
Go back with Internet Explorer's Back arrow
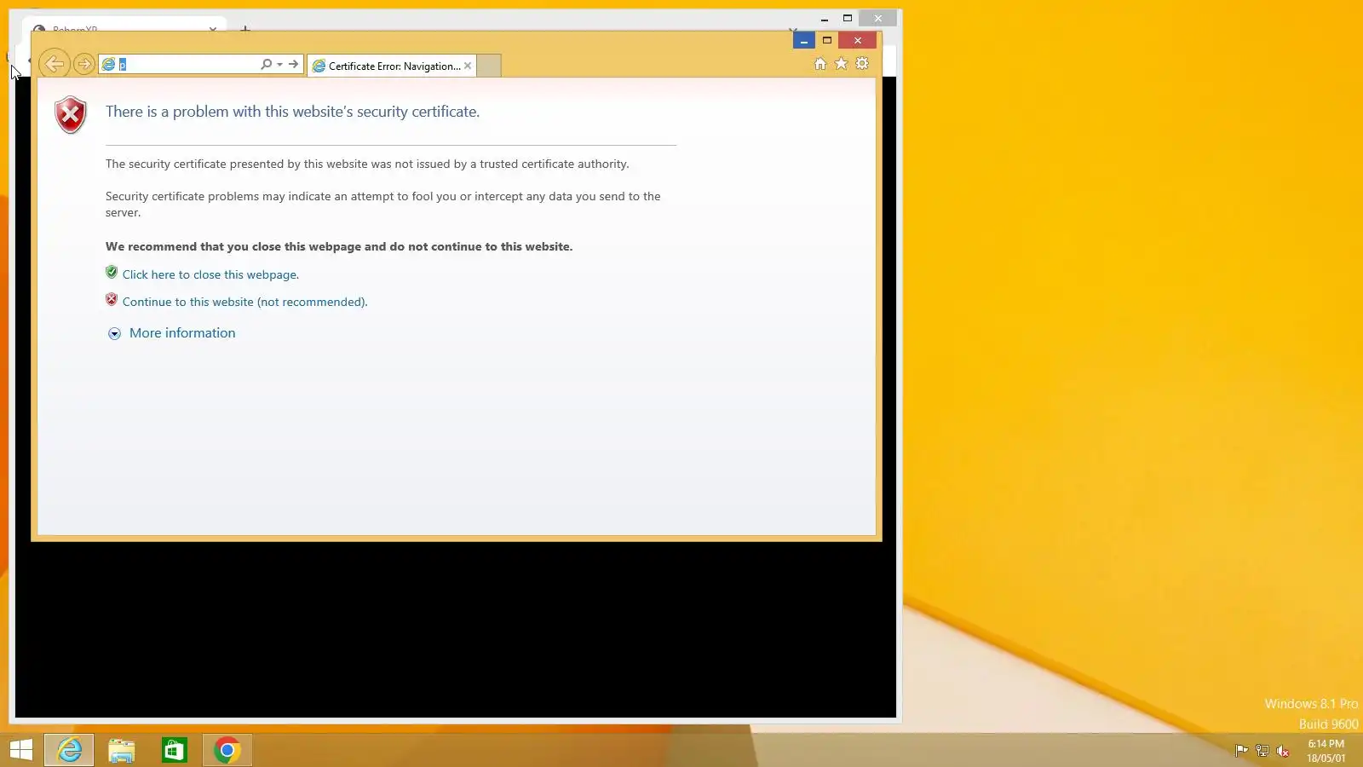54,64
